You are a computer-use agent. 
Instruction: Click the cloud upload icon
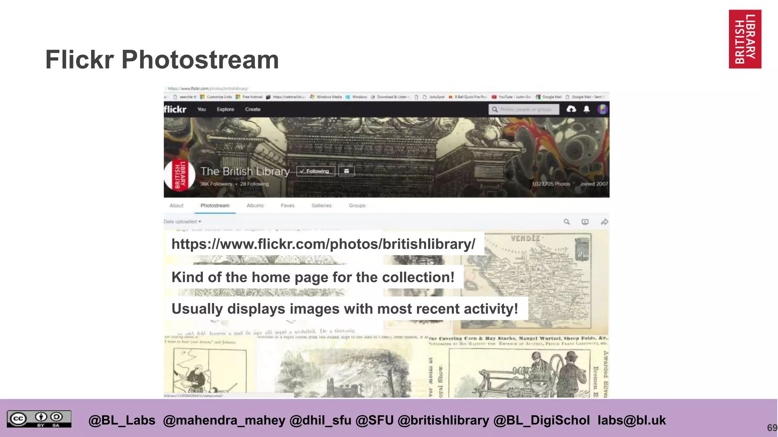[571, 109]
